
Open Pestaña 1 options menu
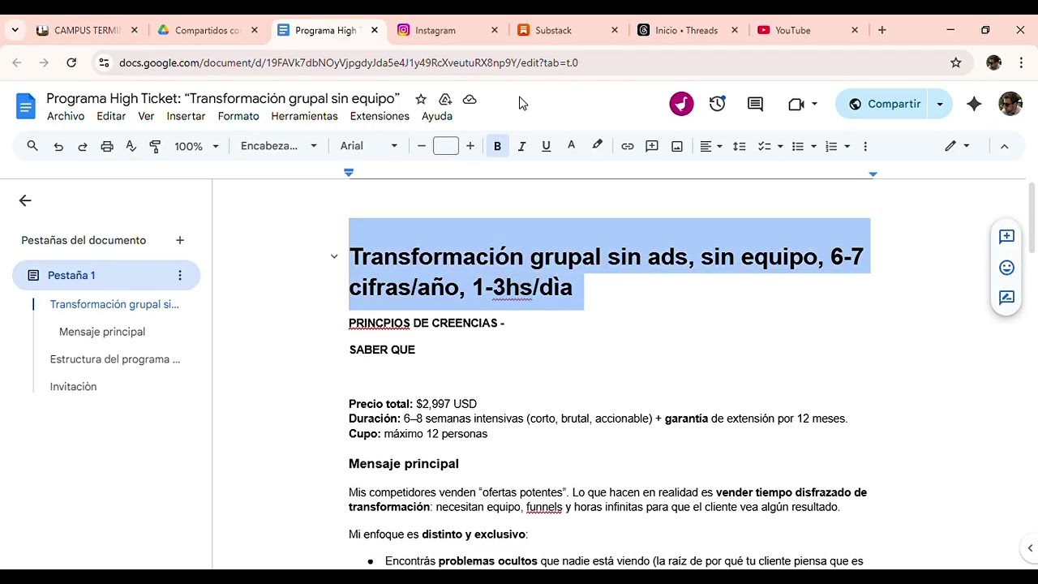click(x=180, y=276)
